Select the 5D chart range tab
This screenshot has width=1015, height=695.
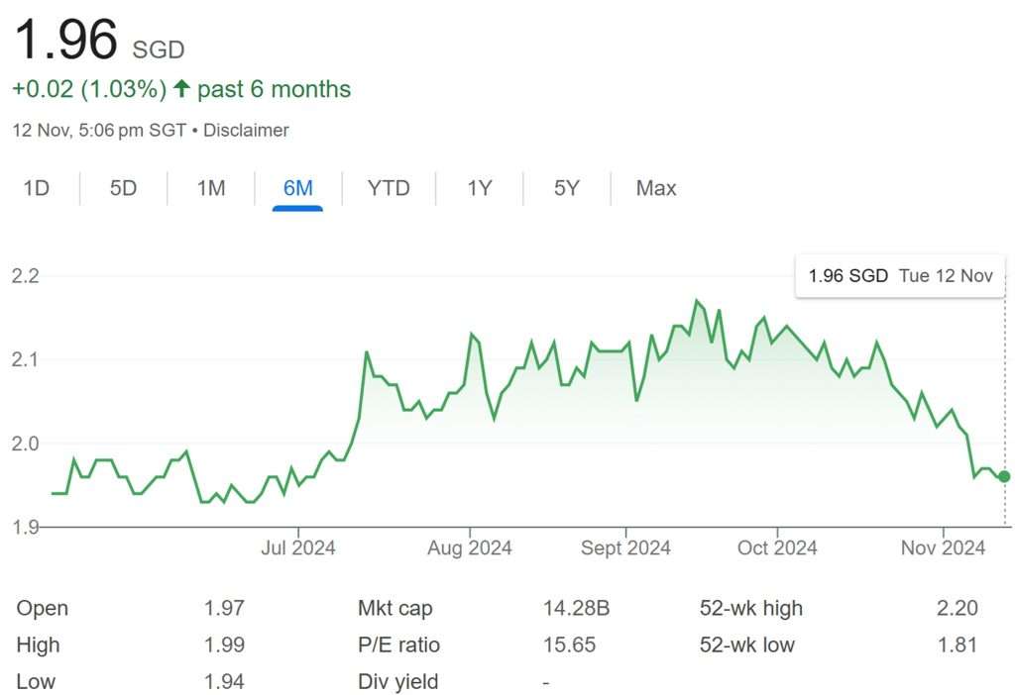coord(123,188)
